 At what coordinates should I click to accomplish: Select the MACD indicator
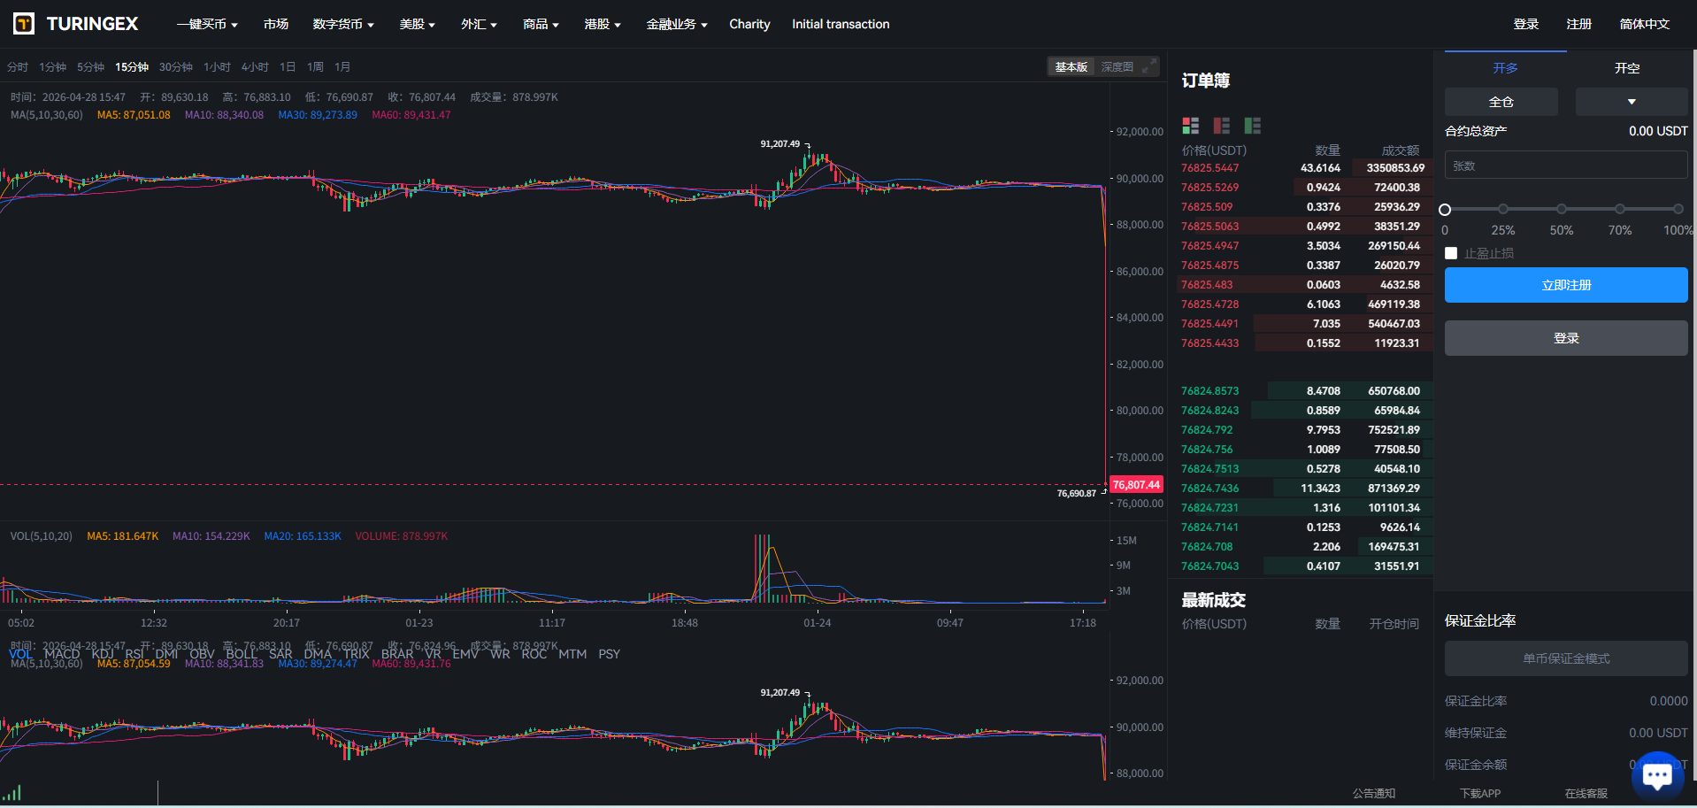(x=62, y=654)
